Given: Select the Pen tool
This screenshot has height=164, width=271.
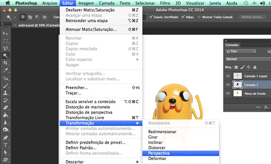Looking at the screenshot, I should 5,138.
